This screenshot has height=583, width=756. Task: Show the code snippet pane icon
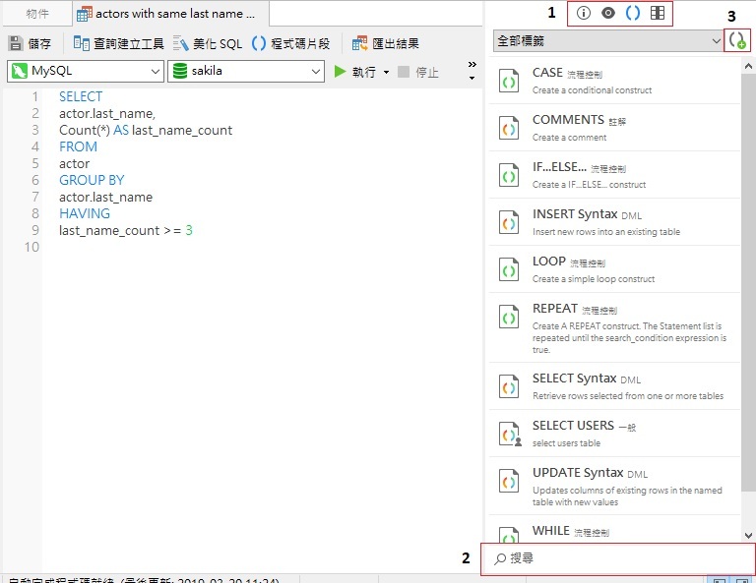633,14
